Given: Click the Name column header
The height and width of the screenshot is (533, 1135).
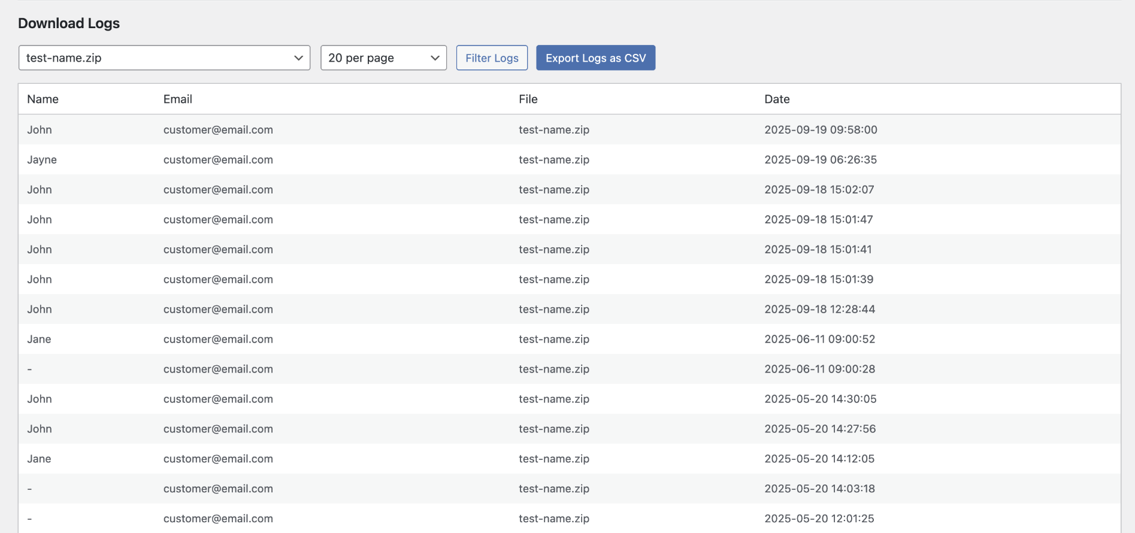Looking at the screenshot, I should pyautogui.click(x=43, y=99).
